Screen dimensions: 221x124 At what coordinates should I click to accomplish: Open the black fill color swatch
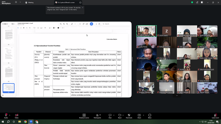click(58, 28)
